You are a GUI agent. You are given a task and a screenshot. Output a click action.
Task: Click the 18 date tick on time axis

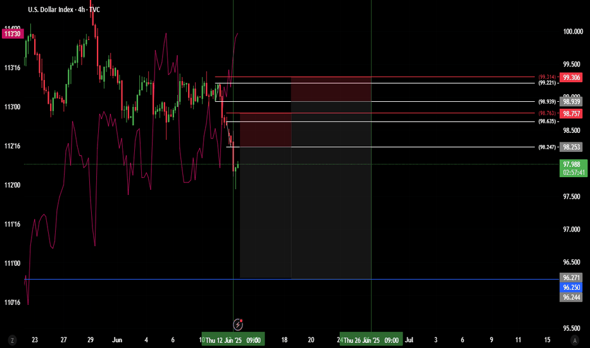pyautogui.click(x=284, y=340)
